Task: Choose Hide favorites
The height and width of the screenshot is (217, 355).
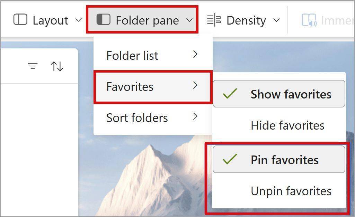Action: (x=279, y=125)
